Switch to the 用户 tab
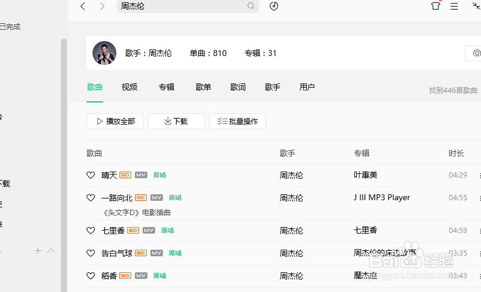 coord(307,87)
